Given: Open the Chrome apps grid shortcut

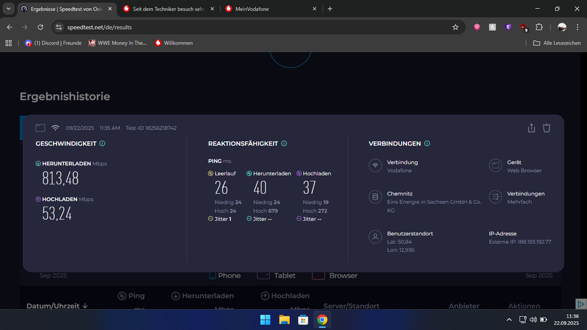Looking at the screenshot, I should 9,43.
